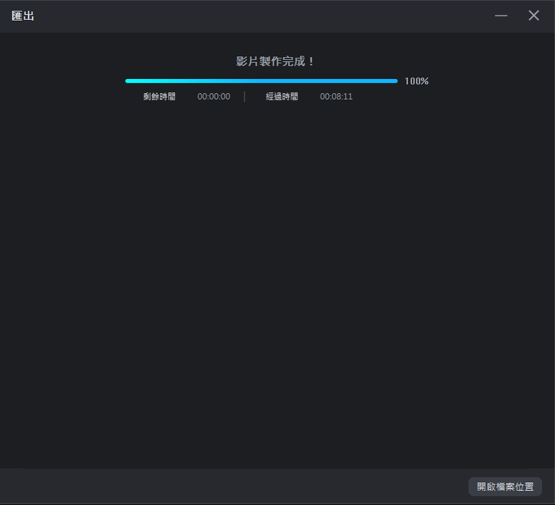Screen dimensions: 555x505
Task: Close the 匯出 export dialog
Action: 534,16
